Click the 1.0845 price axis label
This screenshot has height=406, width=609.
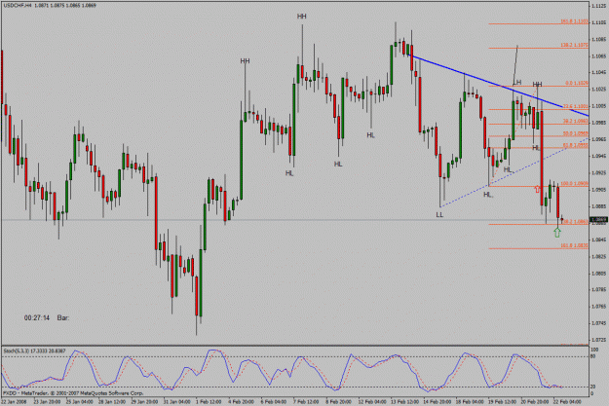point(598,240)
